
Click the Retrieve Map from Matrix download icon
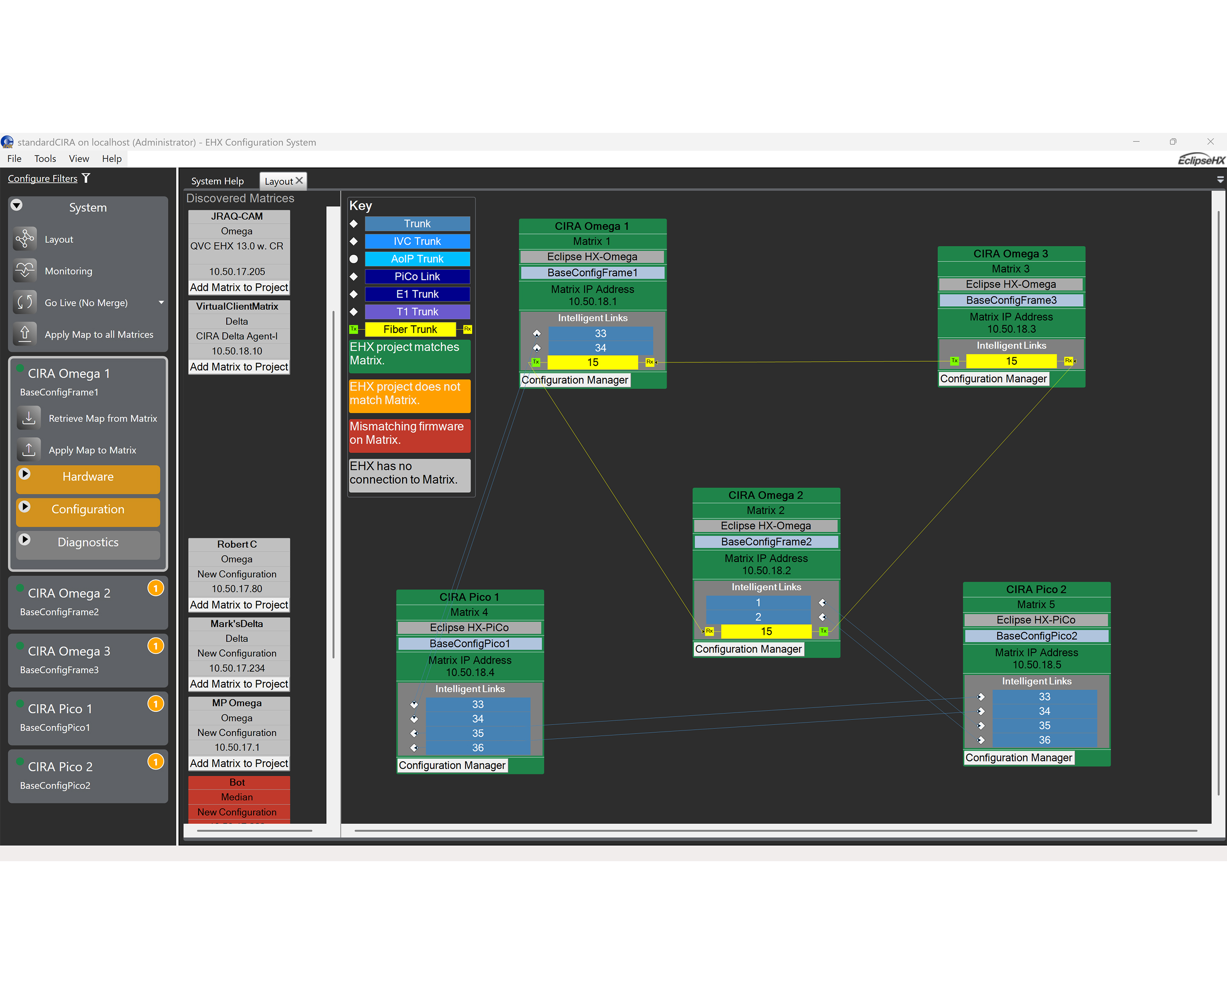29,418
